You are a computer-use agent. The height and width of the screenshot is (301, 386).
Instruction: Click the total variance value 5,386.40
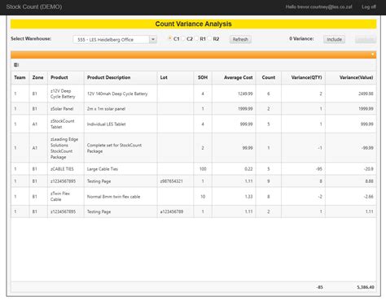pos(366,287)
